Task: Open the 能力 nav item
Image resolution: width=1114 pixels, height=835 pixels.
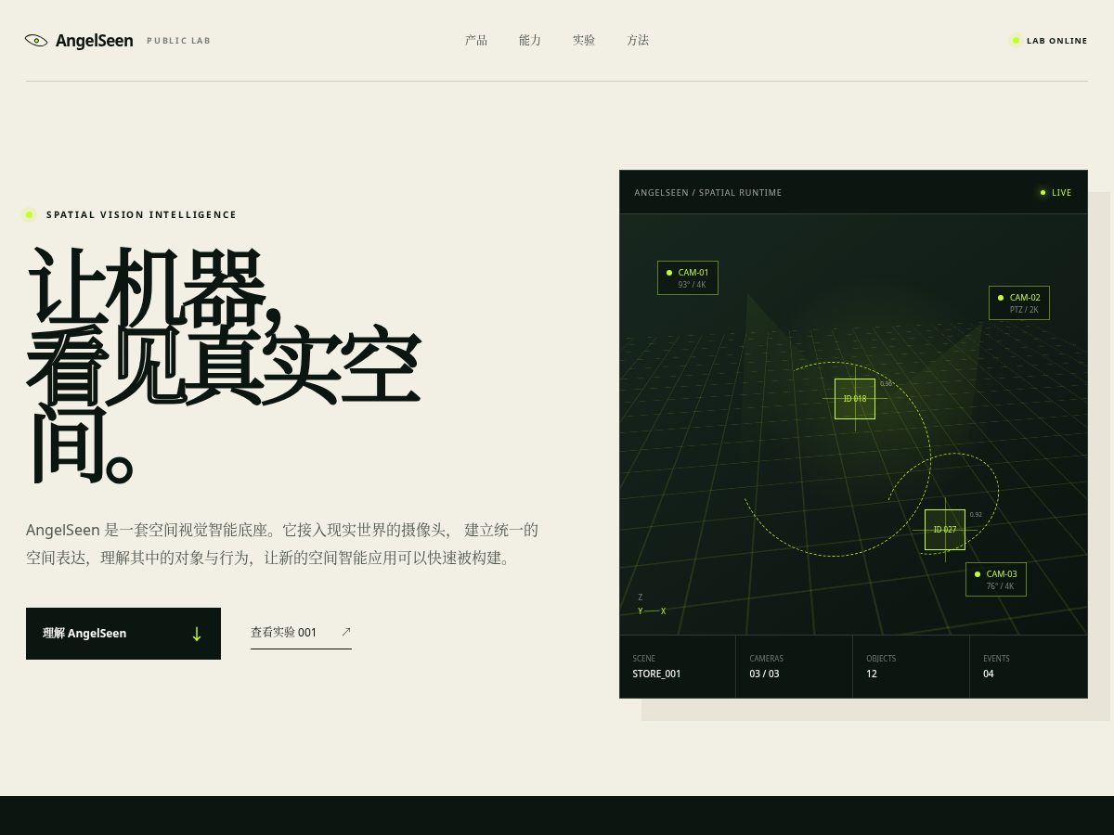Action: (530, 40)
